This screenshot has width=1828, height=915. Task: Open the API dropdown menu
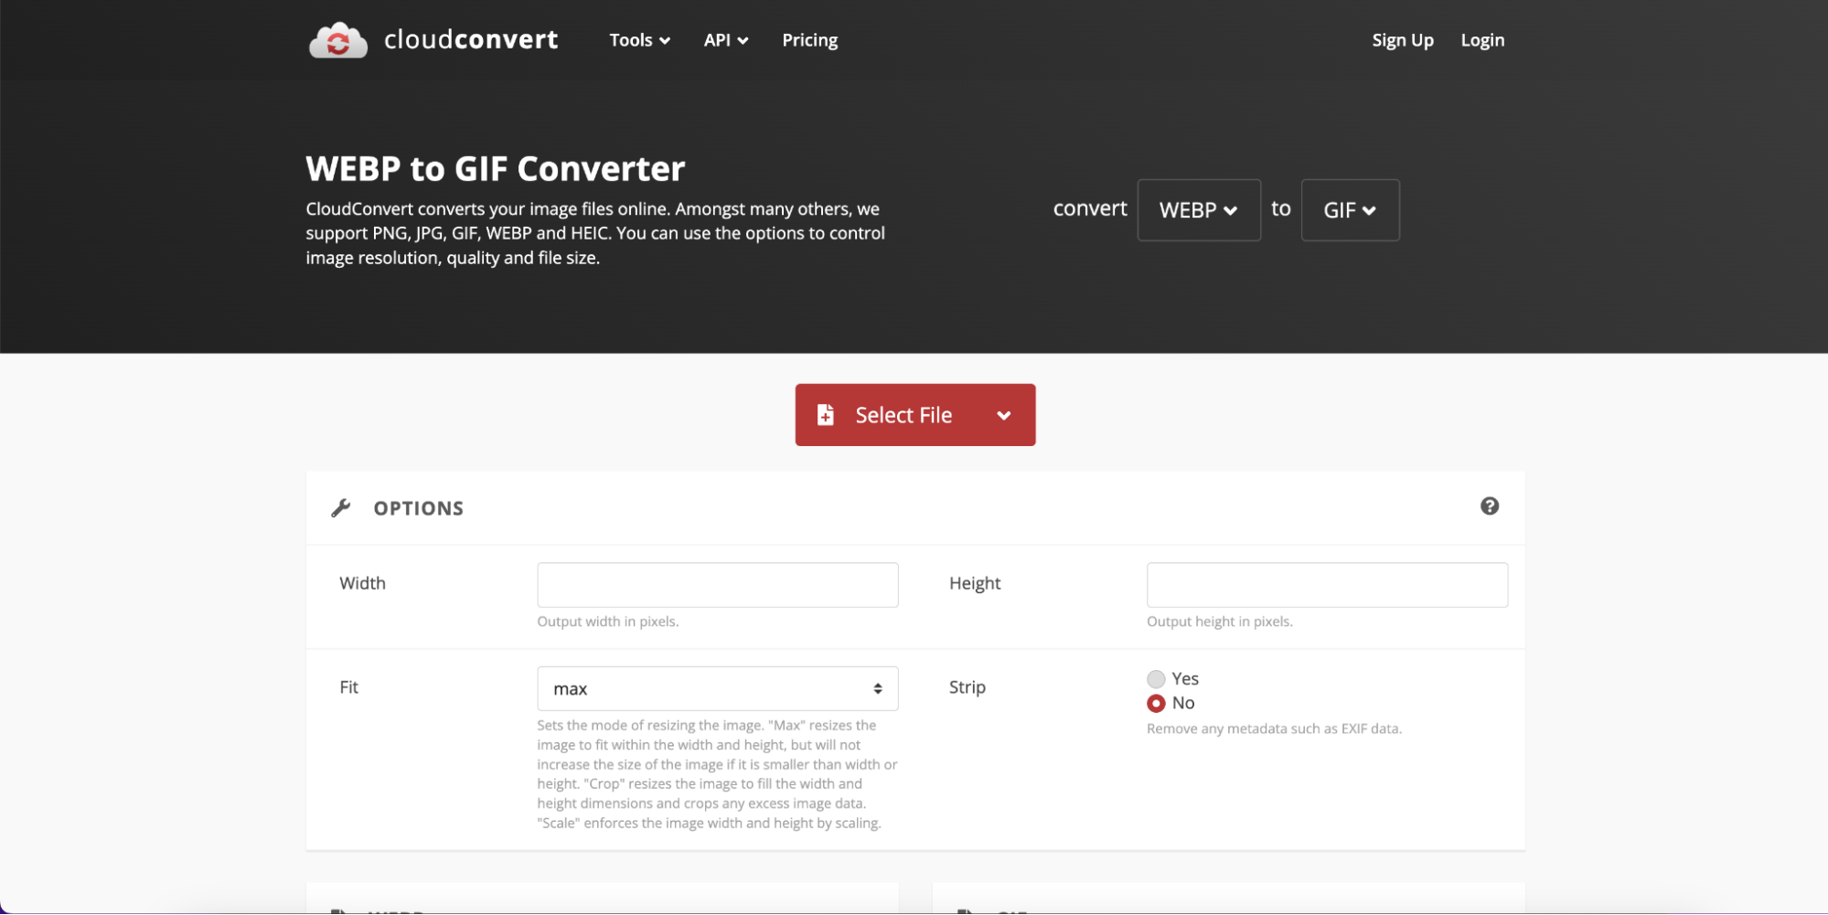tap(726, 40)
